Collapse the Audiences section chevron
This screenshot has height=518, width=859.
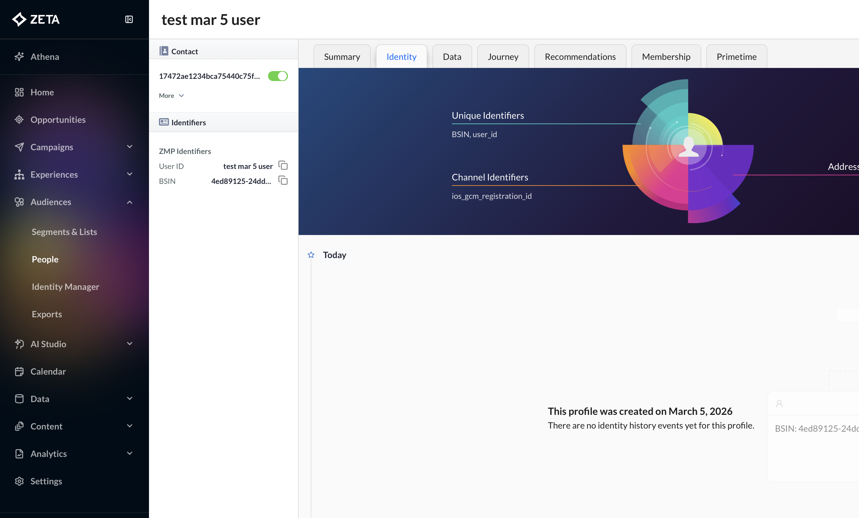tap(130, 202)
